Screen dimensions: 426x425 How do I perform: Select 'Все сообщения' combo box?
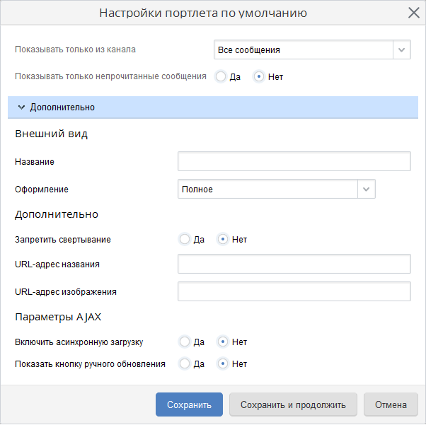tap(304, 50)
